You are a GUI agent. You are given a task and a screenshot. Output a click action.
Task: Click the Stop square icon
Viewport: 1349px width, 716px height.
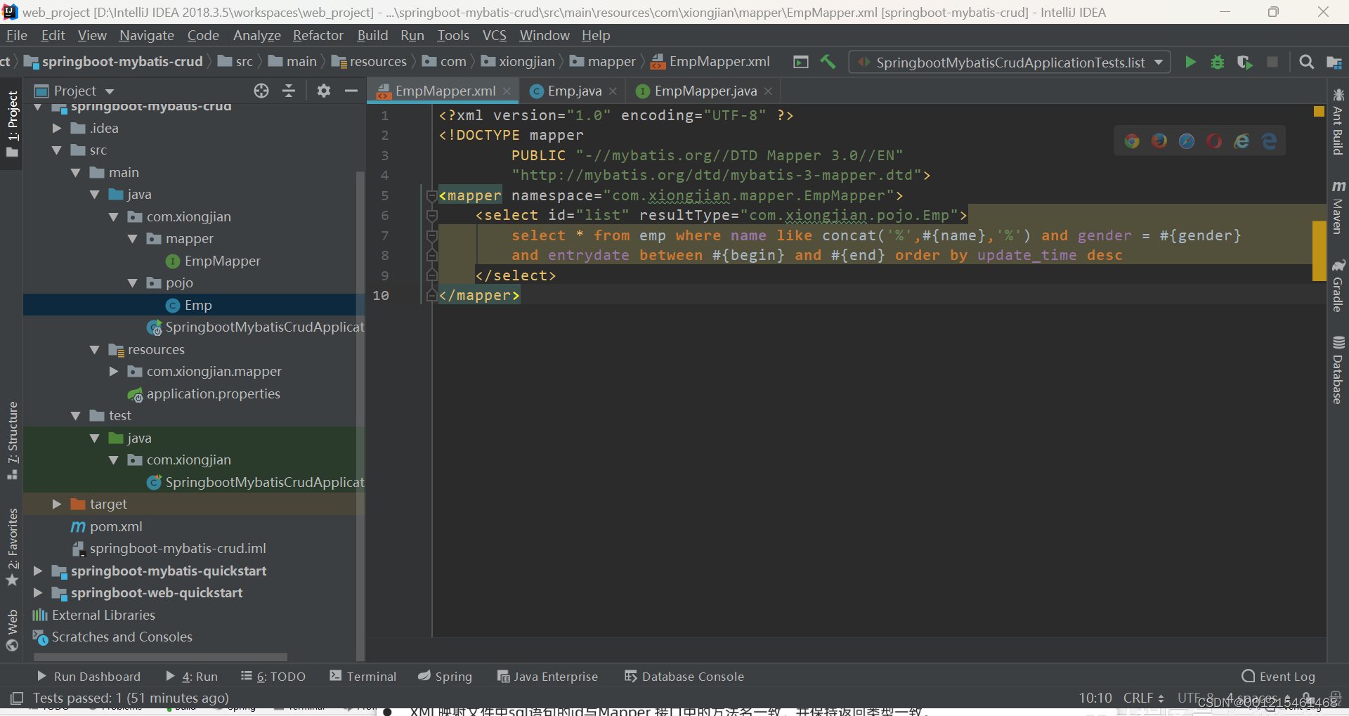[x=1272, y=63]
